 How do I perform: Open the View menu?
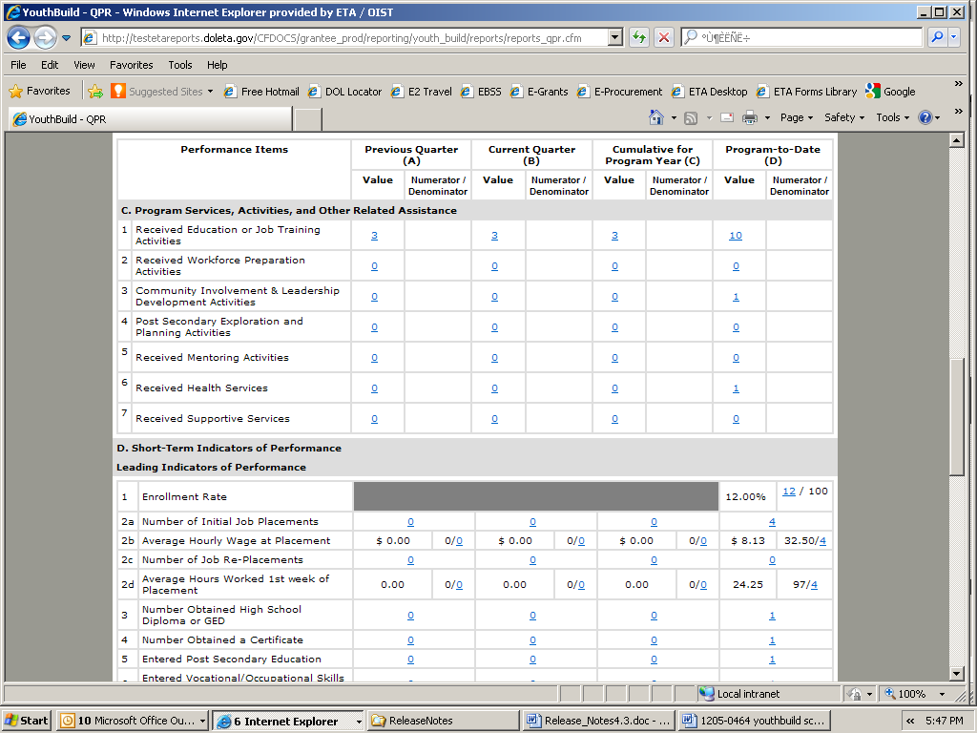point(84,65)
